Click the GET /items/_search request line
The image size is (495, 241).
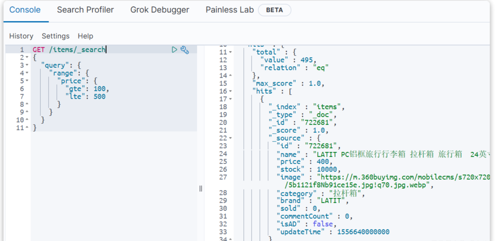69,50
